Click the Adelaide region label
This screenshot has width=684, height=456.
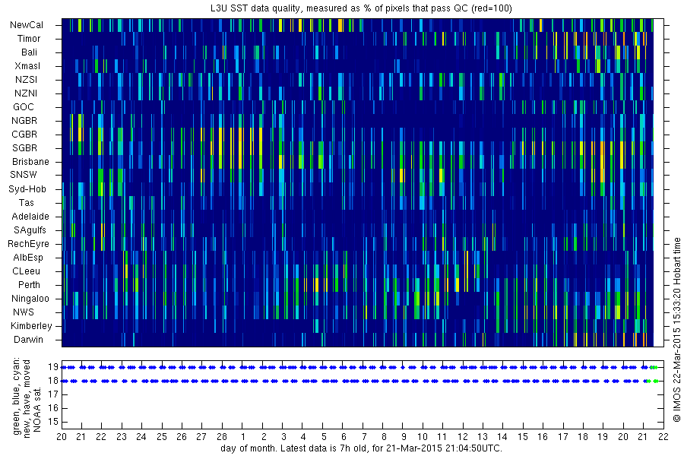click(30, 217)
